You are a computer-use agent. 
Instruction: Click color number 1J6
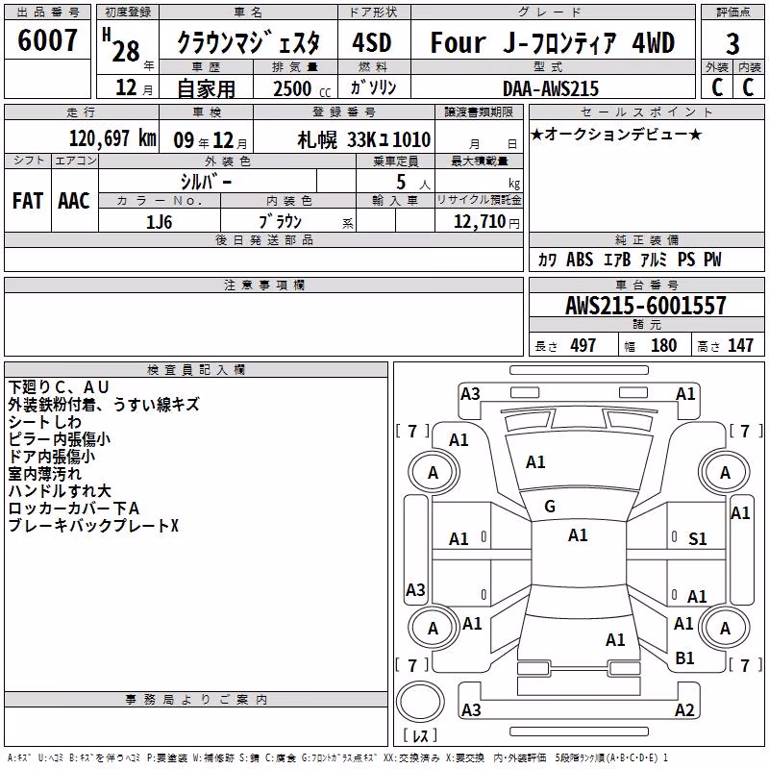coord(159,222)
